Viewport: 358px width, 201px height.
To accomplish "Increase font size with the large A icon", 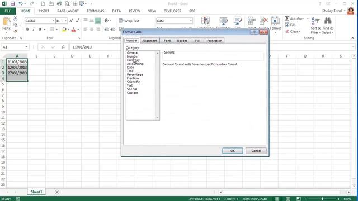I will pos(71,21).
